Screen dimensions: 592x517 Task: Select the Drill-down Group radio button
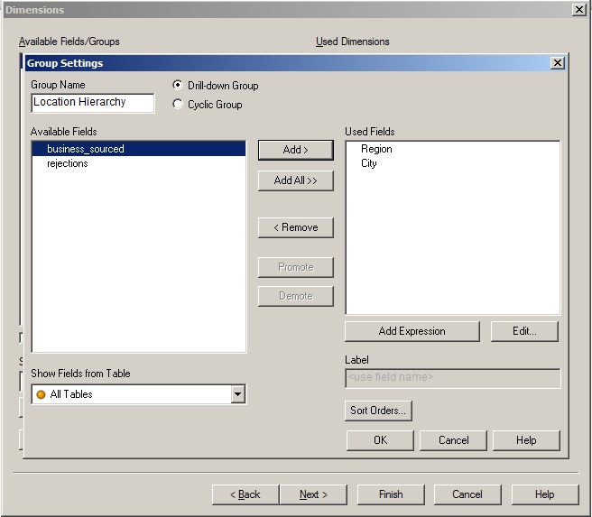click(x=178, y=86)
